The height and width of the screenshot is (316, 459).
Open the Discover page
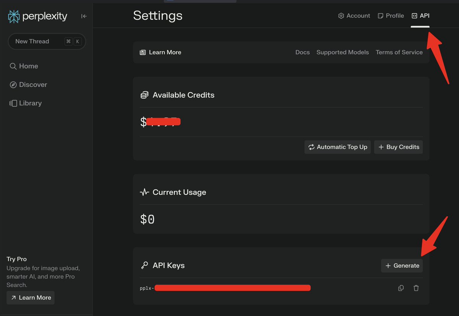click(x=28, y=84)
